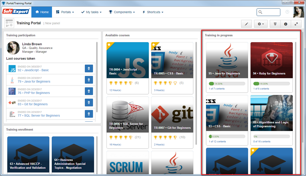
Task: Open the Home tab
Action: click(x=42, y=12)
